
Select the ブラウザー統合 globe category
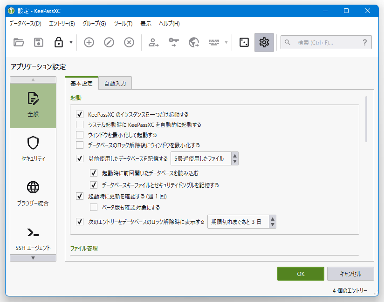tap(33, 193)
